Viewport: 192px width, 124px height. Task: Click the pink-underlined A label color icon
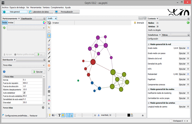(x=49, y=100)
